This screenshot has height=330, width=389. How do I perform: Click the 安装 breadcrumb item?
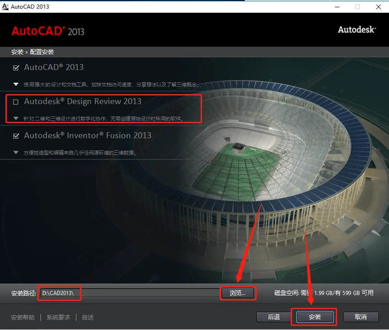click(17, 52)
